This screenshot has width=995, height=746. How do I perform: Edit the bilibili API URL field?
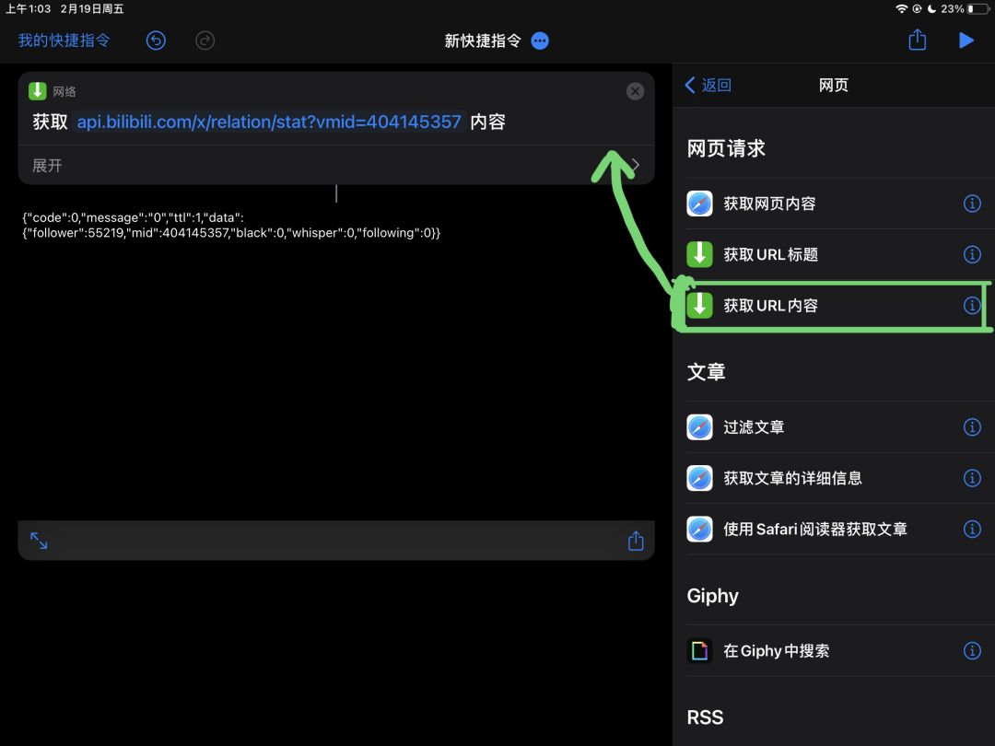(269, 122)
